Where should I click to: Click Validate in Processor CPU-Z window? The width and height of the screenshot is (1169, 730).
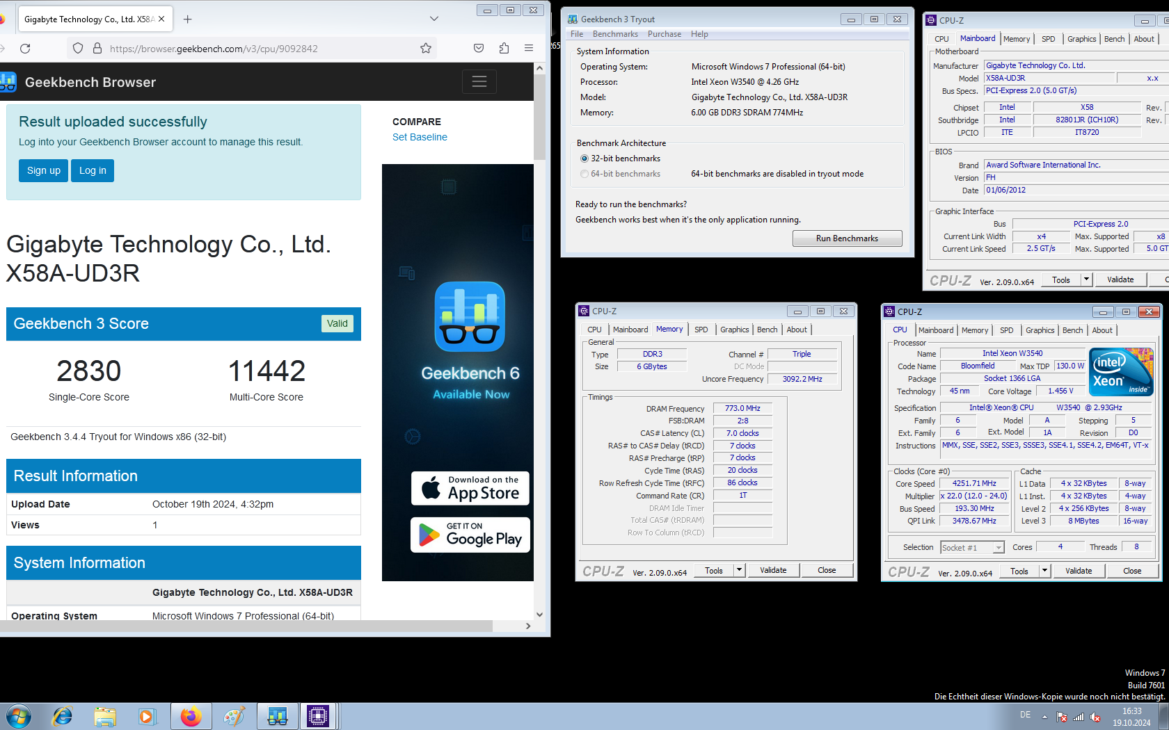1079,571
